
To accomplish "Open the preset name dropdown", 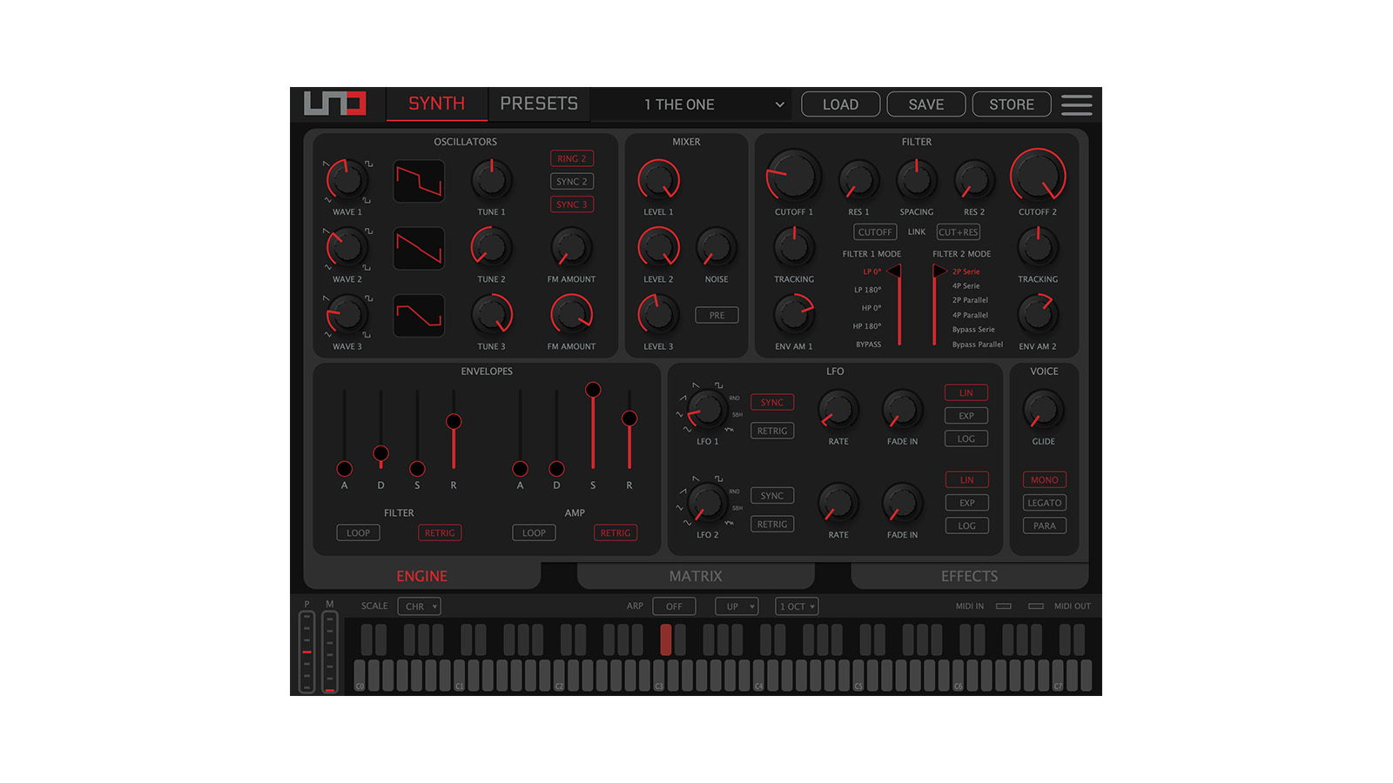I will (714, 104).
